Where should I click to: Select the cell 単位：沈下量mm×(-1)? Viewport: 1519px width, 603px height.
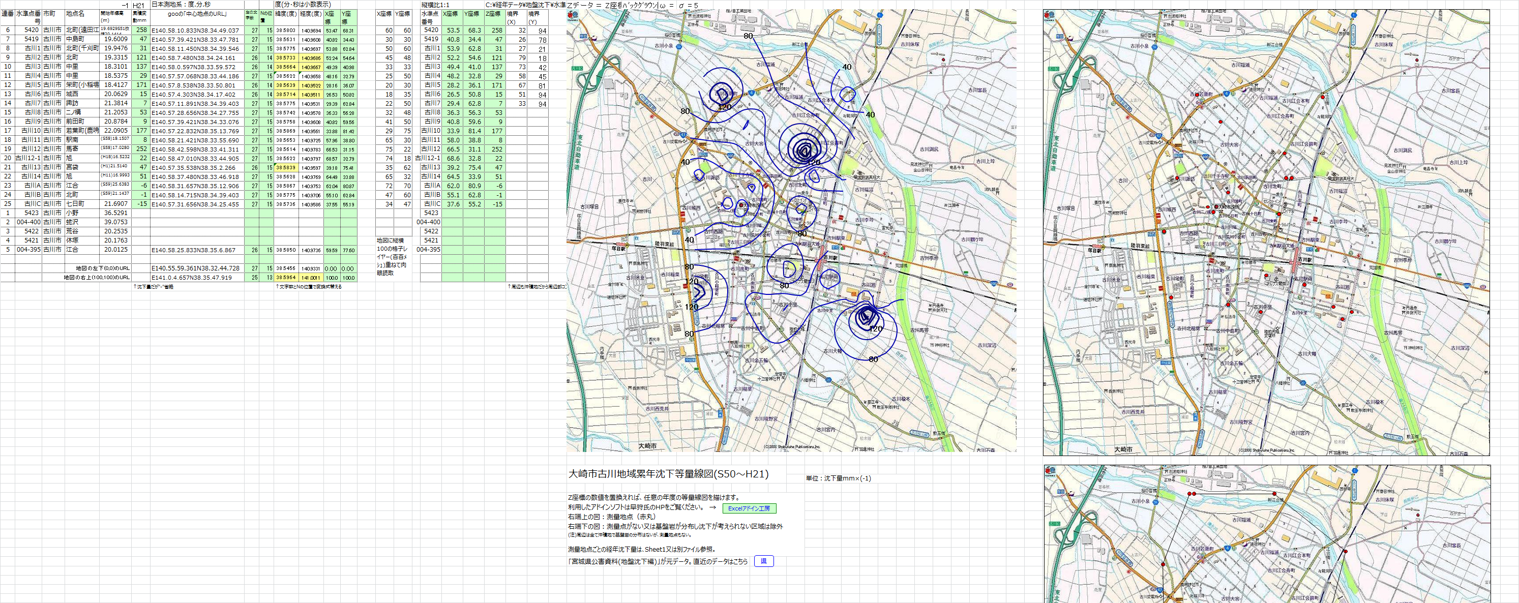[838, 478]
